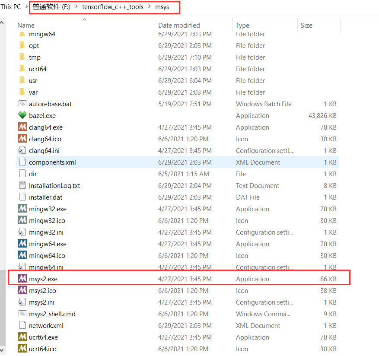Sort by the Name column header
This screenshot has width=379, height=356.
[26, 25]
